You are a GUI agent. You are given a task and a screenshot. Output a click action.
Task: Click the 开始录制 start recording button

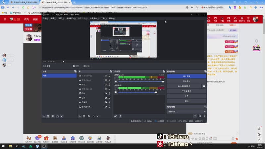pos(186,81)
